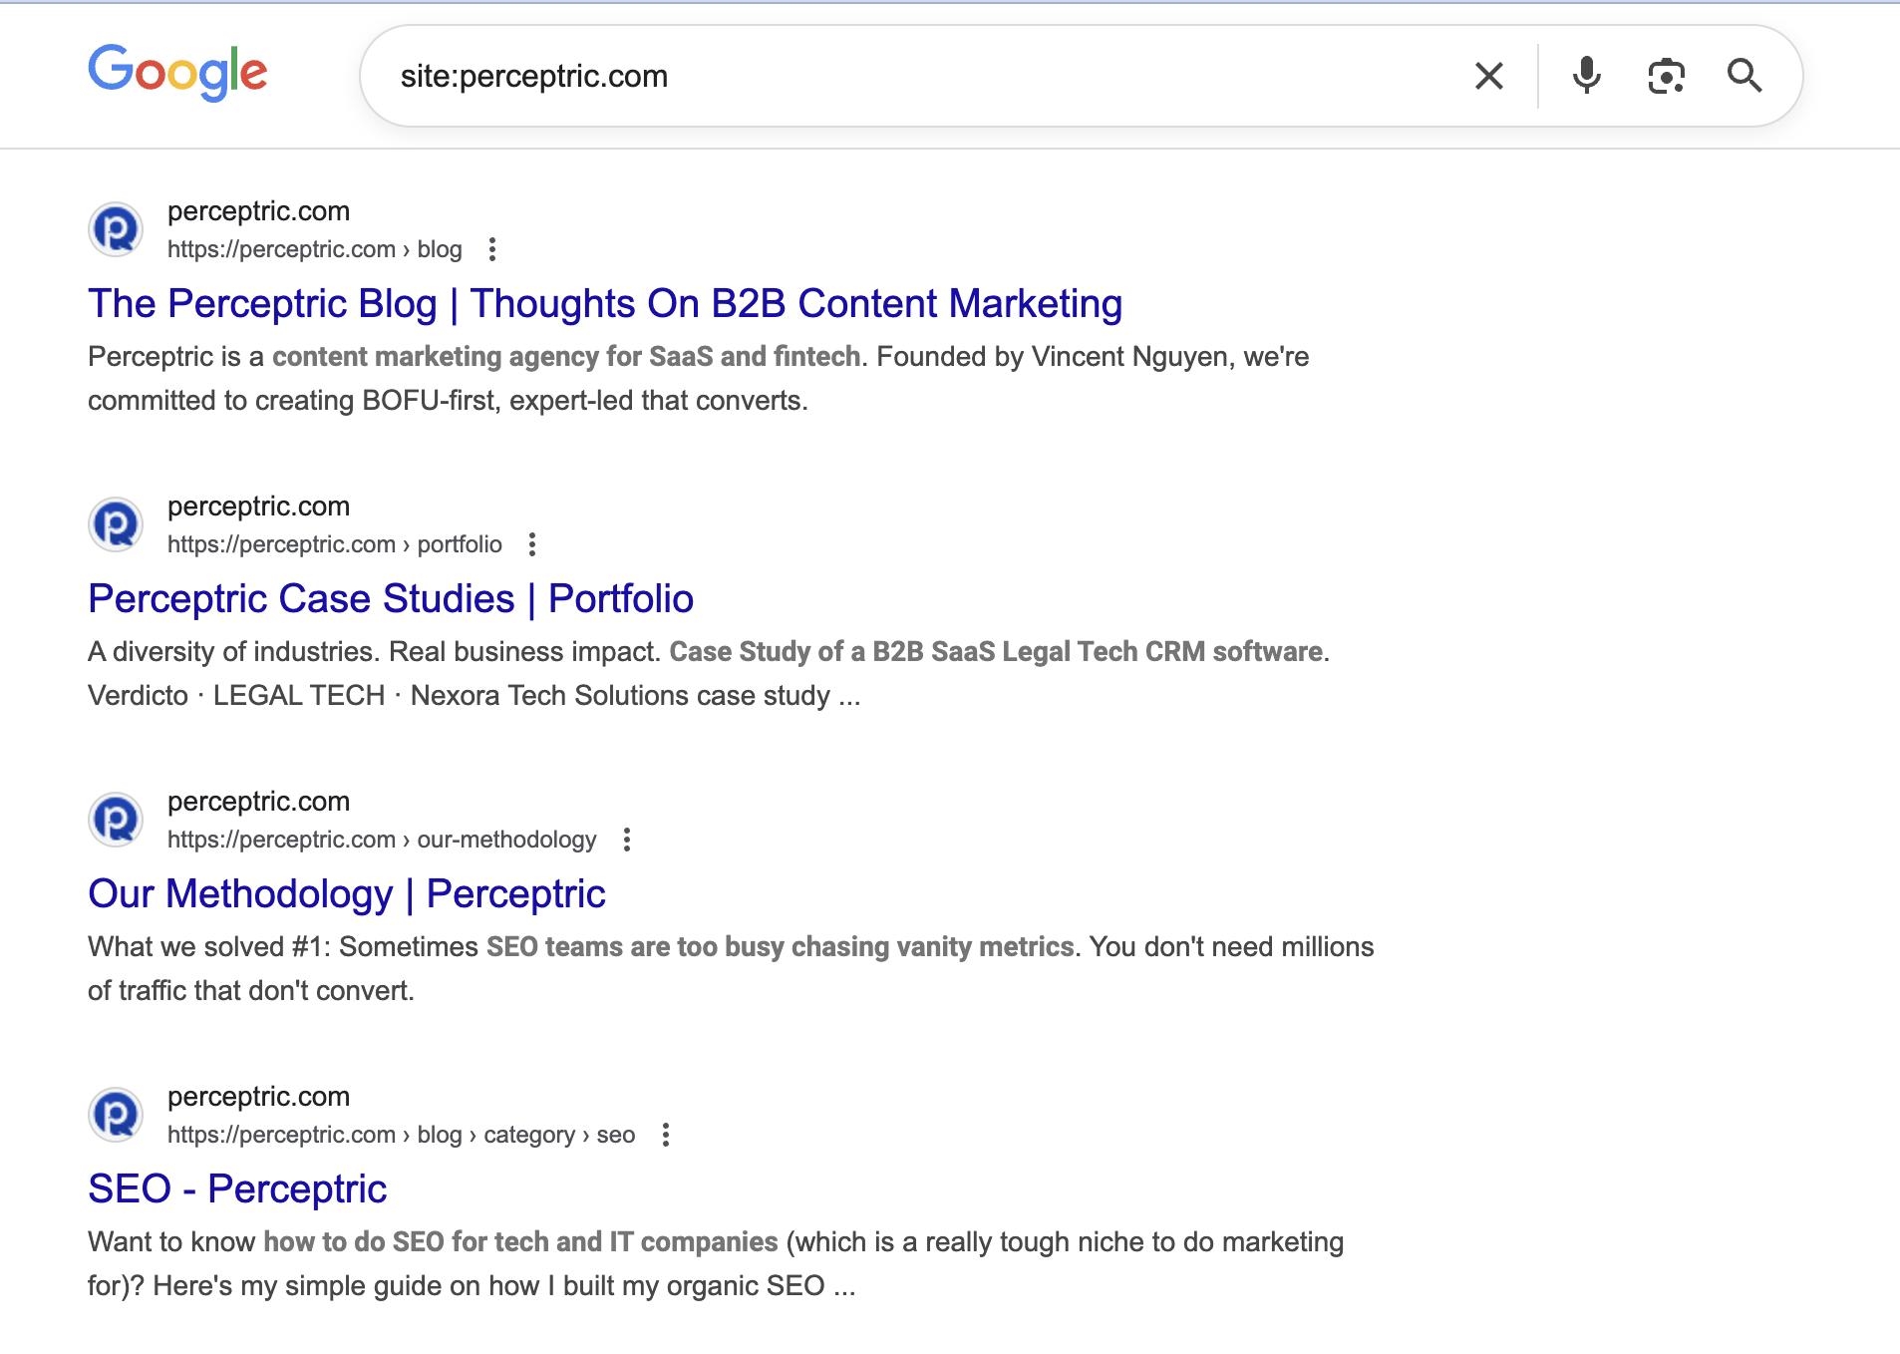
Task: Open the three-dot menu on the portfolio result
Action: (533, 544)
